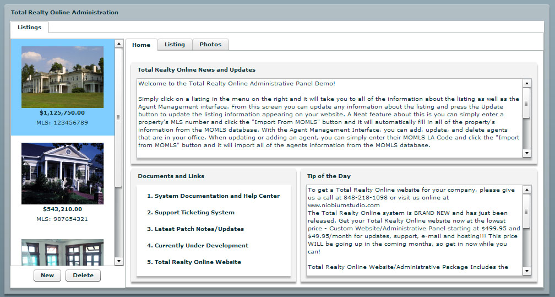Click listings panel scroll up arrow
The width and height of the screenshot is (555, 297).
pos(119,44)
